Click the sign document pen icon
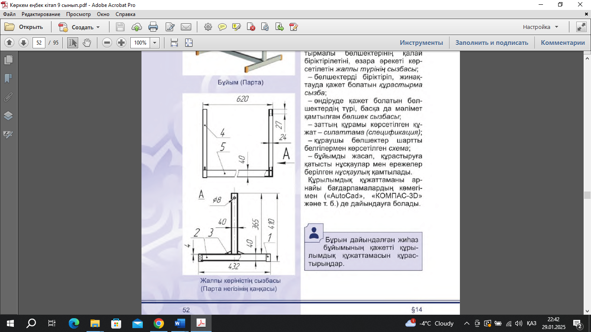Viewport: 591px width, 332px height. tap(294, 27)
